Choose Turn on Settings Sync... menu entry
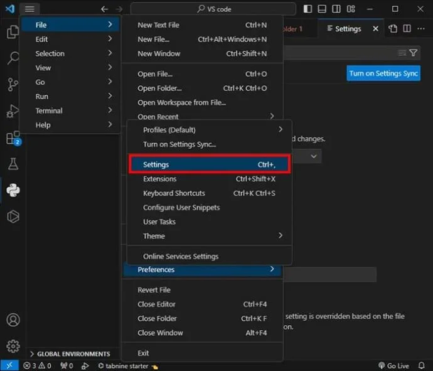Screen dimensions: 433x371 (x=210, y=144)
